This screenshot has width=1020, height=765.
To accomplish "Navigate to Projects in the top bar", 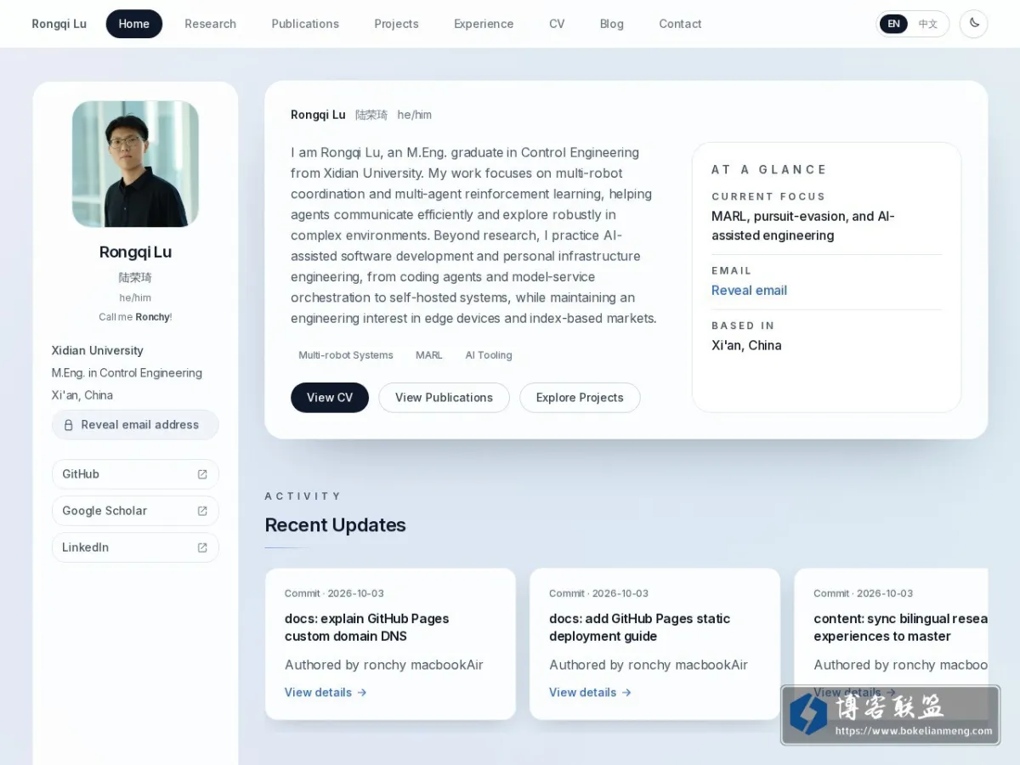I will tap(396, 24).
